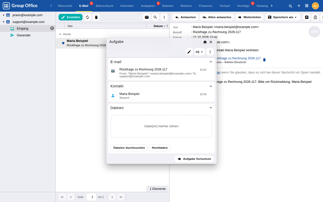Open the link dropdown in Aufgabe dialog

[x=200, y=52]
